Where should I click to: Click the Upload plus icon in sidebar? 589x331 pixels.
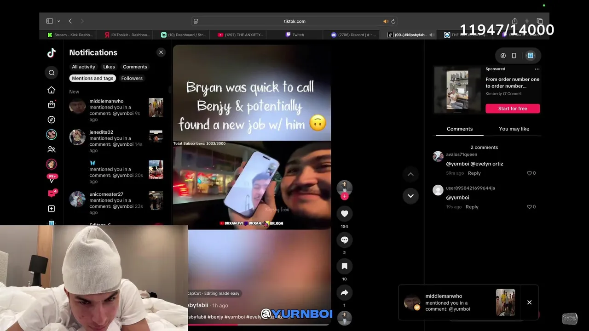[x=52, y=209]
